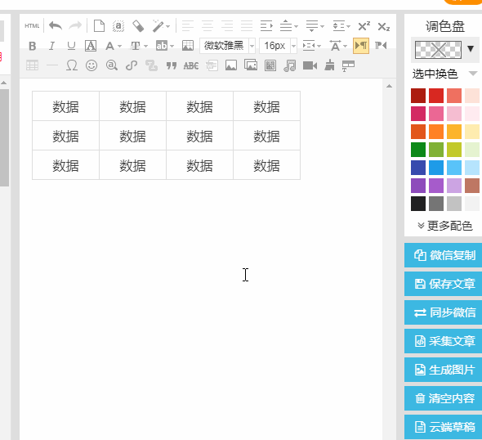Open the 选中换色 mode dropdown

coord(473,74)
